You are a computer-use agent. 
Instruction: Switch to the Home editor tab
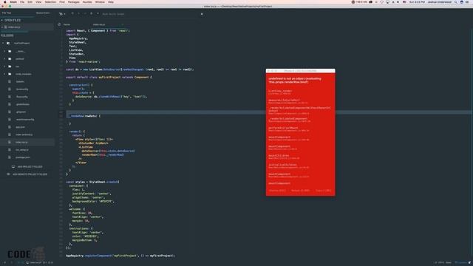point(67,24)
